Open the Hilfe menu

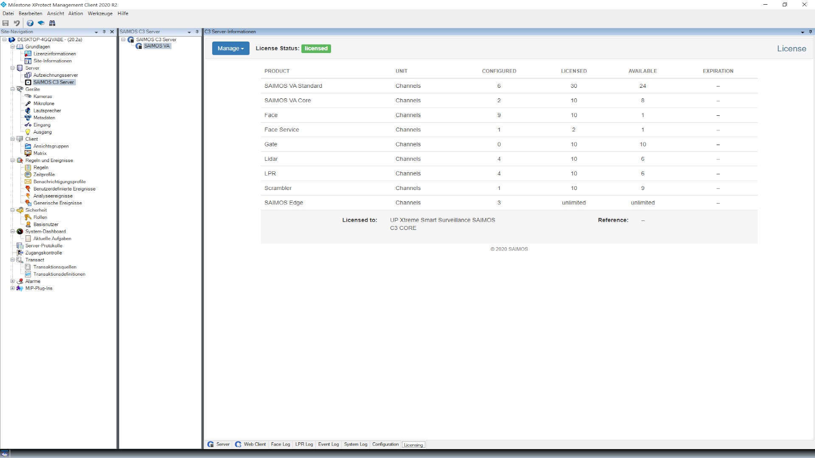123,14
